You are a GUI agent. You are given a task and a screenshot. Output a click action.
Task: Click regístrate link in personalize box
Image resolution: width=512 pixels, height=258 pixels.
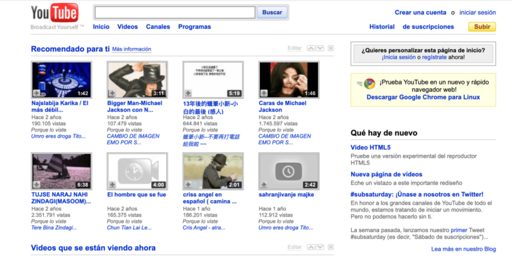434,57
